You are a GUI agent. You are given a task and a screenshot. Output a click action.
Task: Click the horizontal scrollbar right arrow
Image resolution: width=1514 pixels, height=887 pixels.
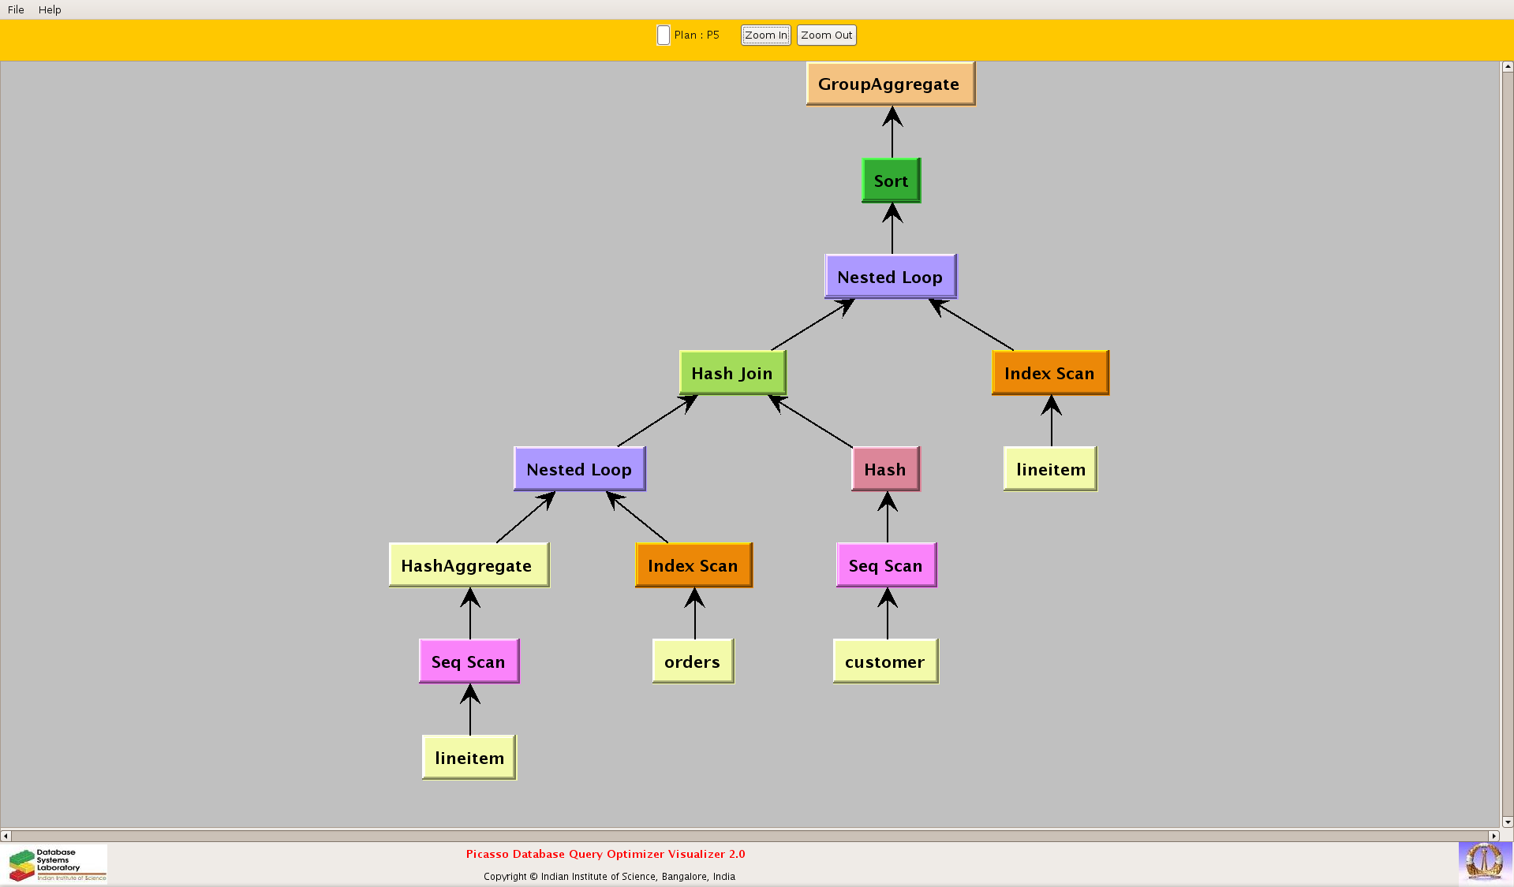(x=1493, y=835)
